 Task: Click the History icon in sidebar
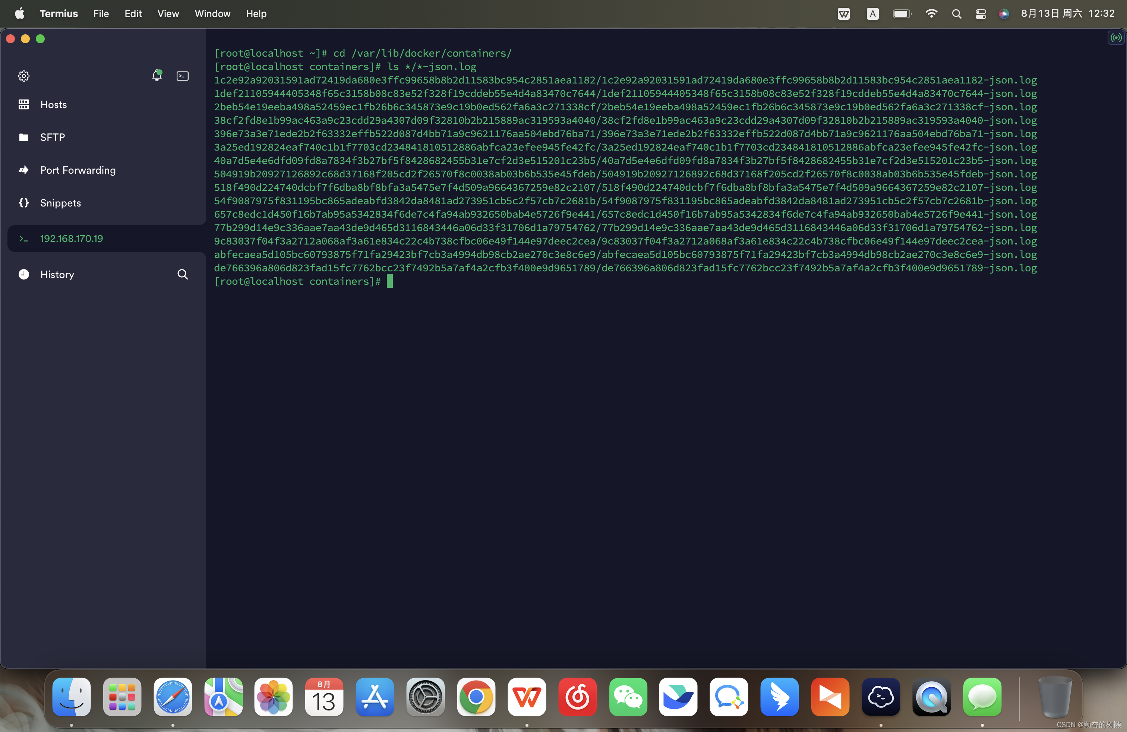(x=23, y=274)
